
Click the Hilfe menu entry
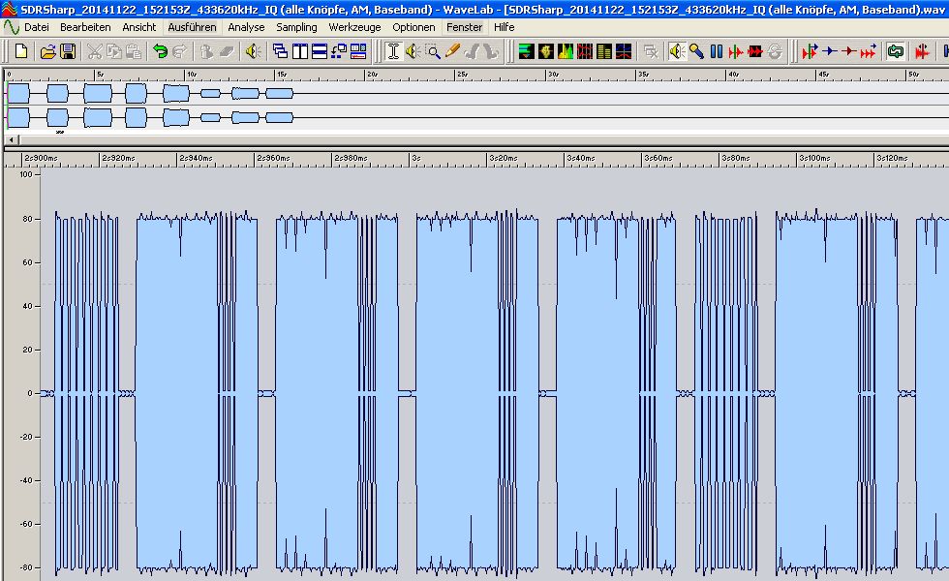coord(504,27)
